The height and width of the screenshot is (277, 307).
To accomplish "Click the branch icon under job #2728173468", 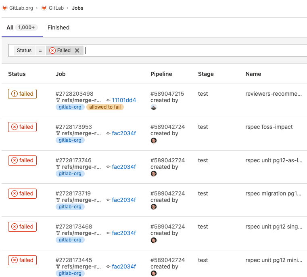I will click(x=58, y=233).
